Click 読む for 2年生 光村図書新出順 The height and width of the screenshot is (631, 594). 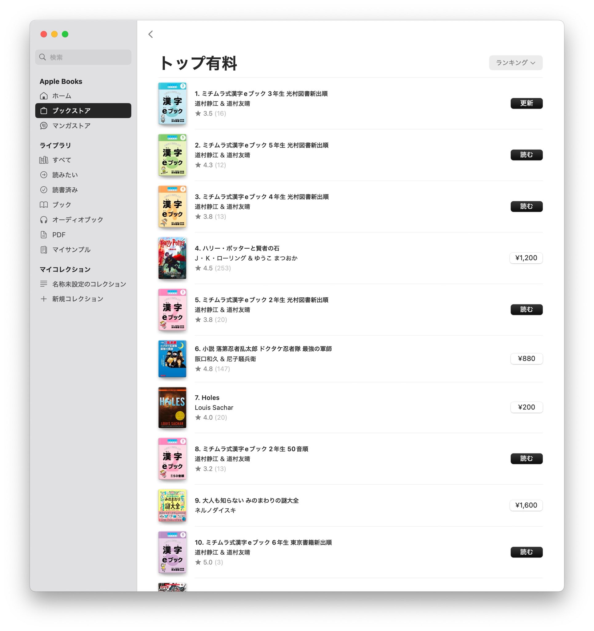tap(526, 310)
